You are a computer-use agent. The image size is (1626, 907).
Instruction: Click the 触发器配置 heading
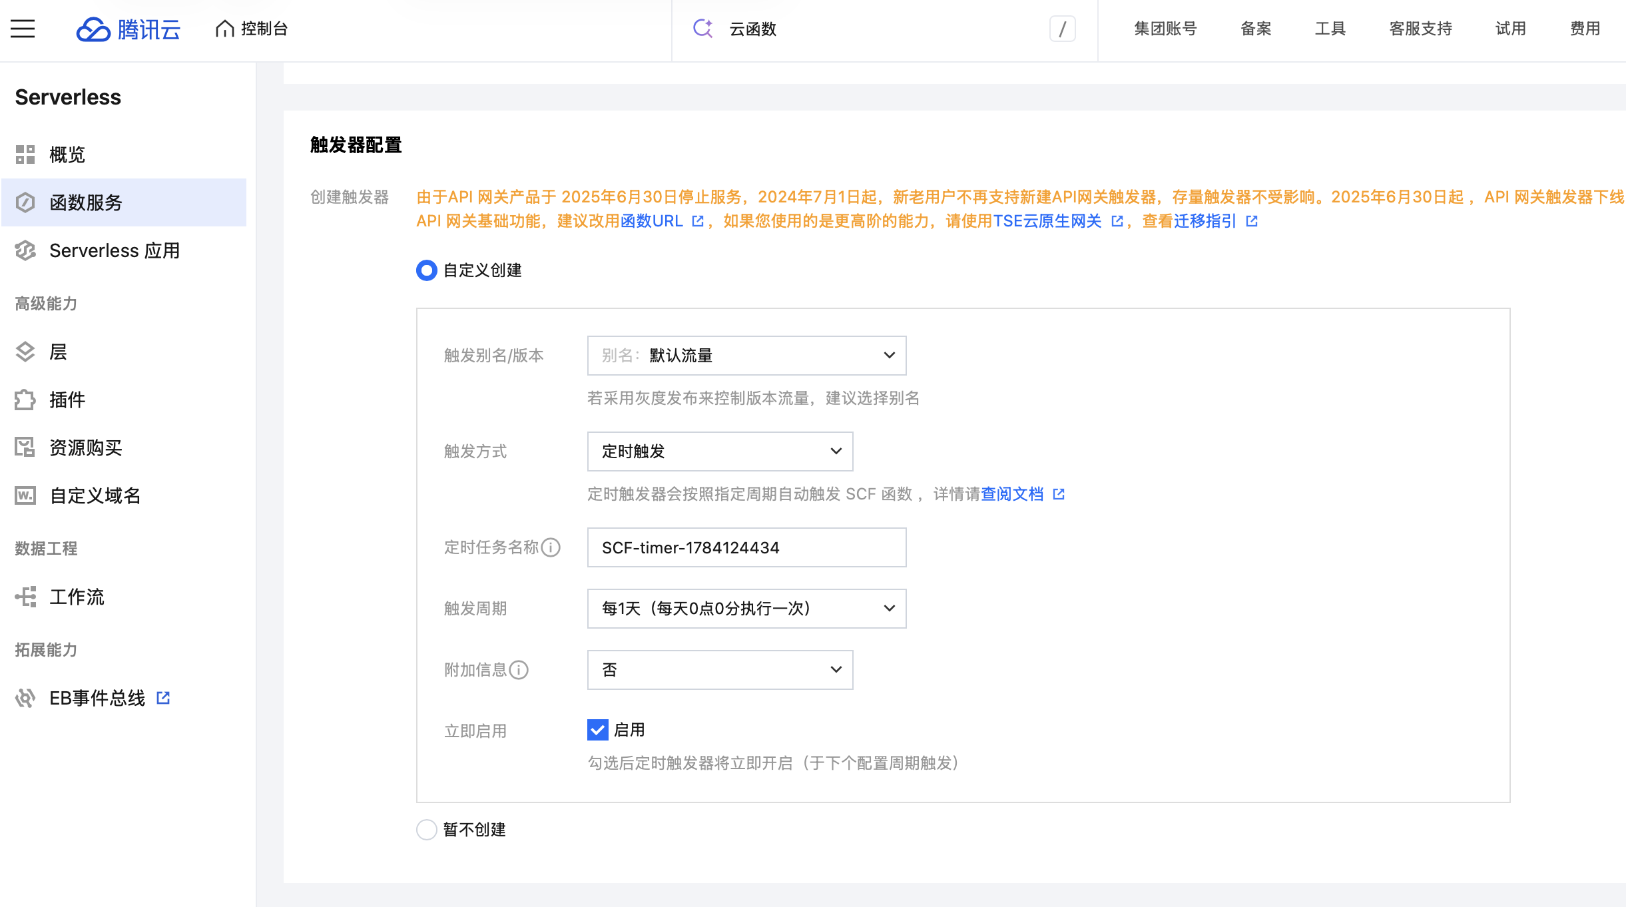click(x=356, y=145)
